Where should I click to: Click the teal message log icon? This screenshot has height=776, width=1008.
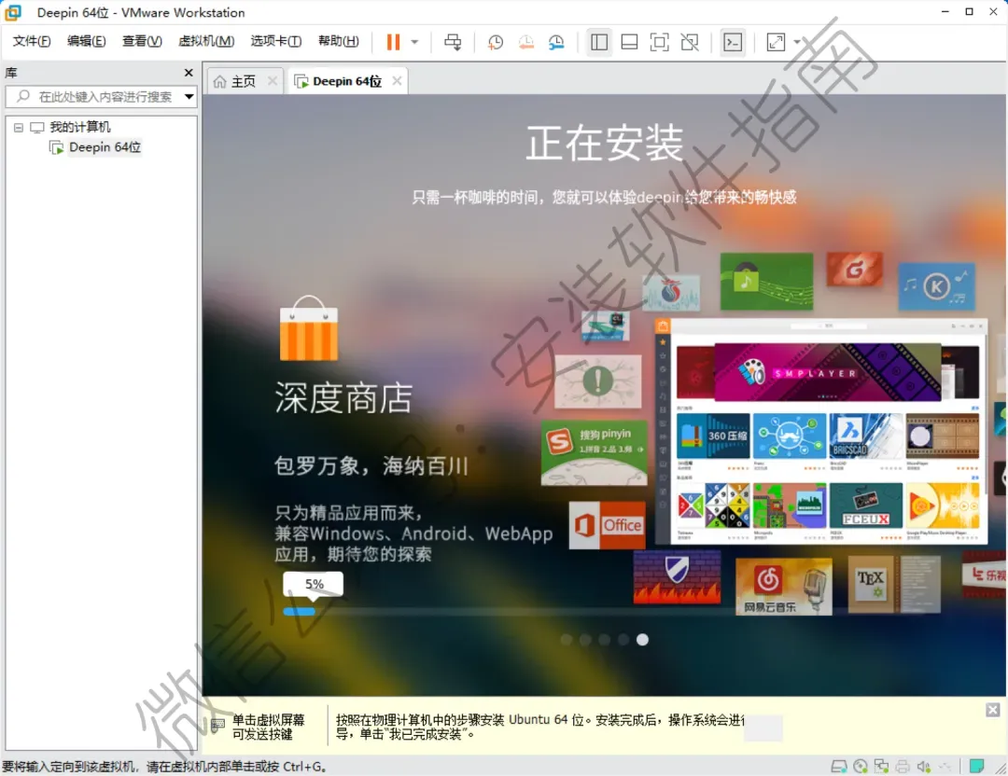(x=976, y=766)
